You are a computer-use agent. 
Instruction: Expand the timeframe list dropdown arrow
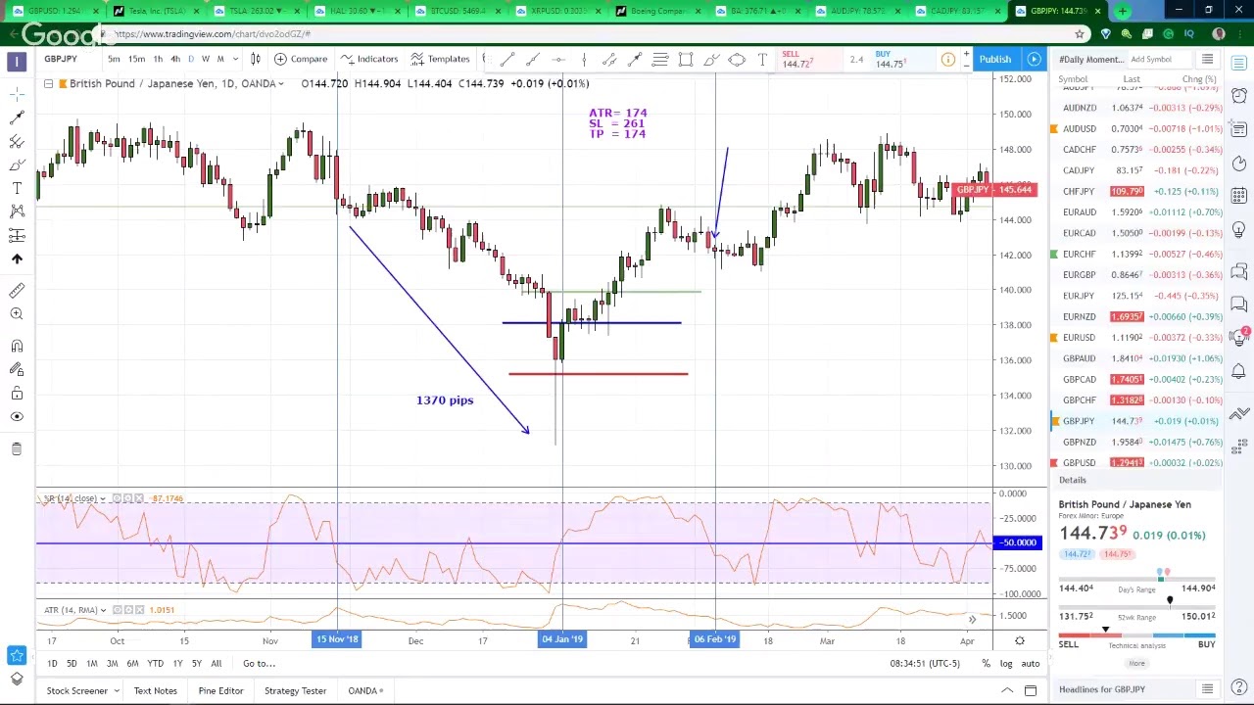pos(235,59)
